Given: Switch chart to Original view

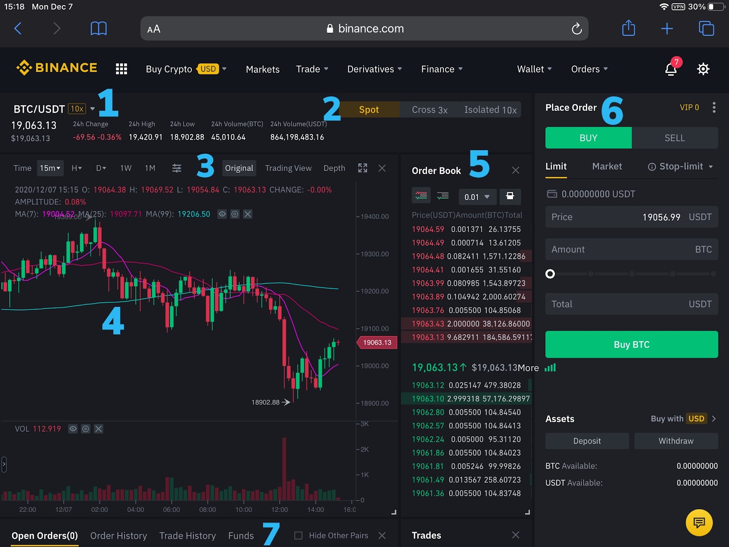Looking at the screenshot, I should click(239, 168).
